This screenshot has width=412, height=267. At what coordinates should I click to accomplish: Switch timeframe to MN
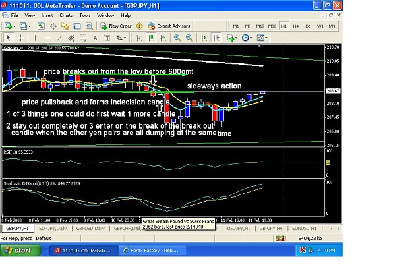[332, 26]
